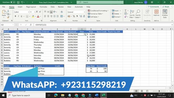
Task: Click the Save icon in title bar
Action: (x=18, y=2)
